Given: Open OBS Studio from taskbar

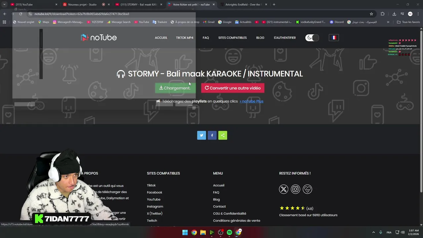Looking at the screenshot, I should (220, 232).
